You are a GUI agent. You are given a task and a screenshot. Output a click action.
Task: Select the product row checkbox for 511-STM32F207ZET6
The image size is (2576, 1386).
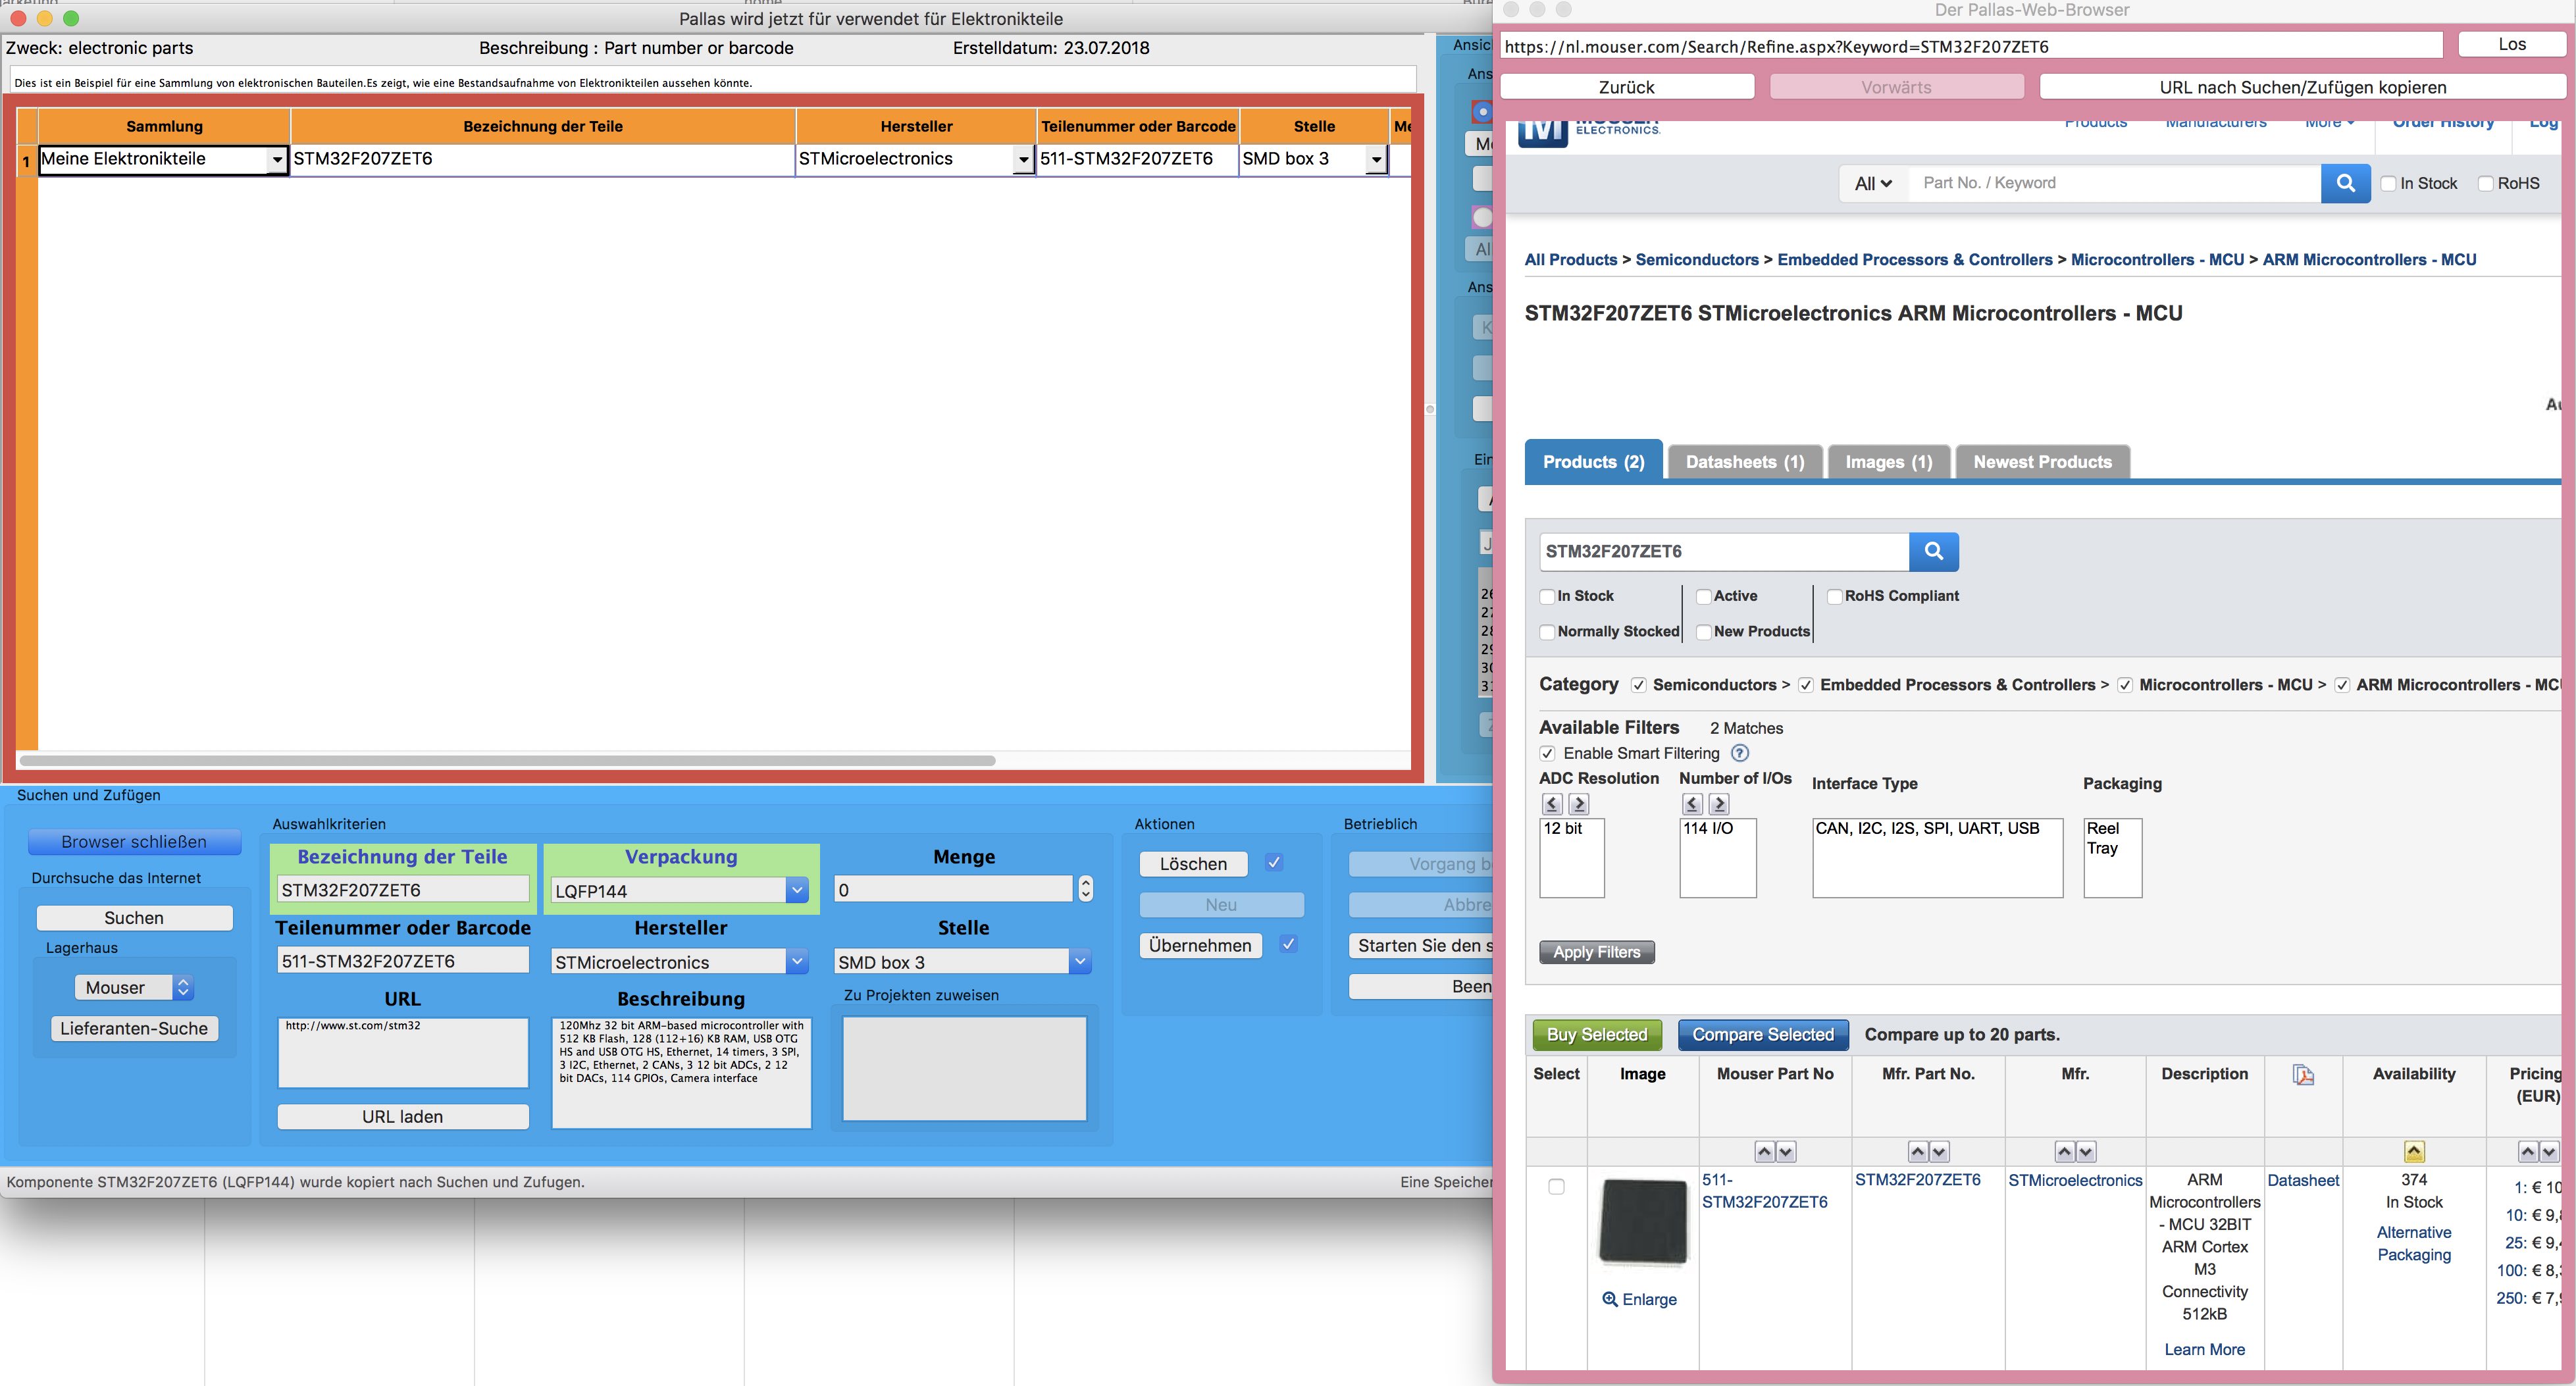[x=1556, y=1187]
